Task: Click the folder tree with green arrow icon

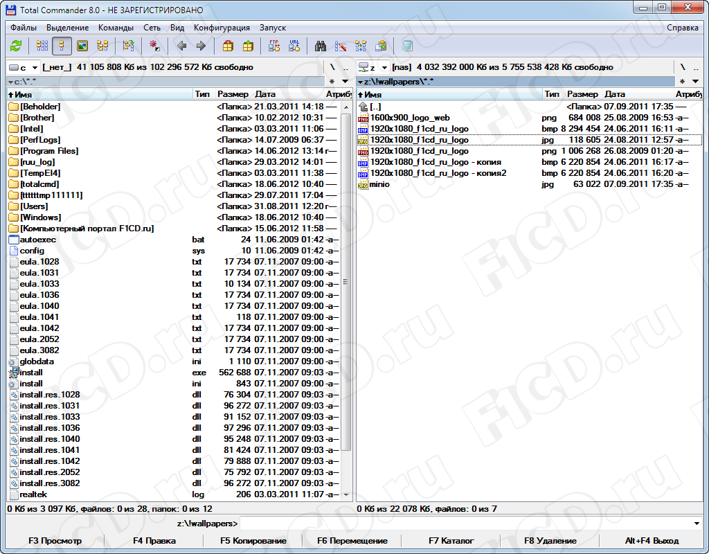Action: coord(128,46)
